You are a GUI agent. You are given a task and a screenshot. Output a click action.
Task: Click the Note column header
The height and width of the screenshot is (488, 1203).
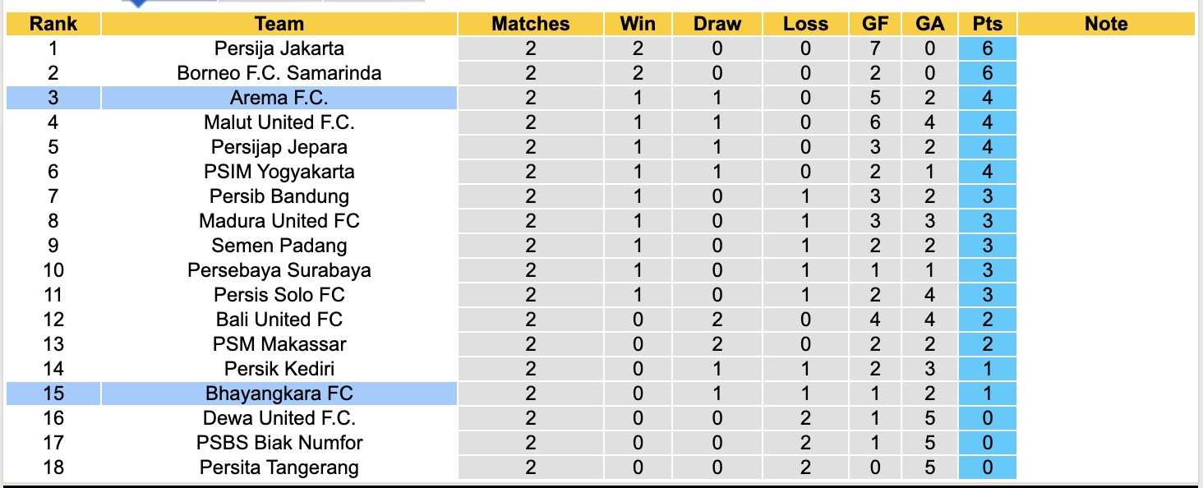pos(1106,24)
